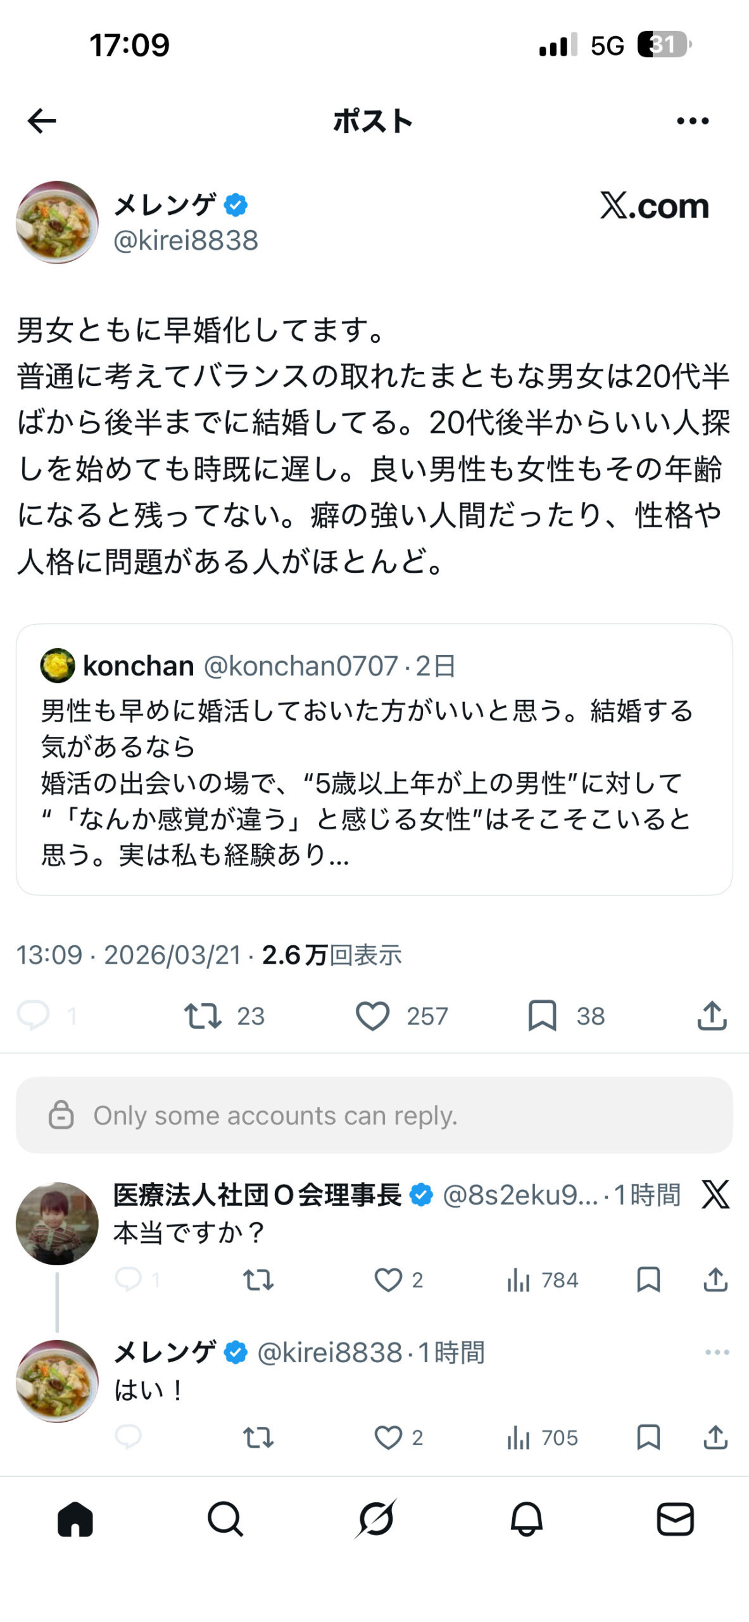Open the Messages envelope tab
The image size is (749, 1622).
[676, 1519]
